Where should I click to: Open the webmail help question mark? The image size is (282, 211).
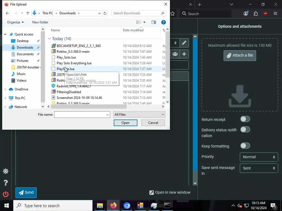pos(6,183)
